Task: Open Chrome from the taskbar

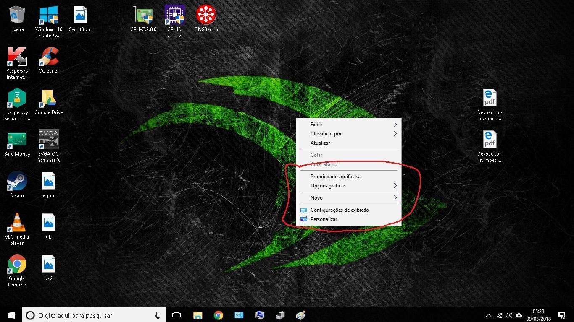Action: click(x=218, y=315)
